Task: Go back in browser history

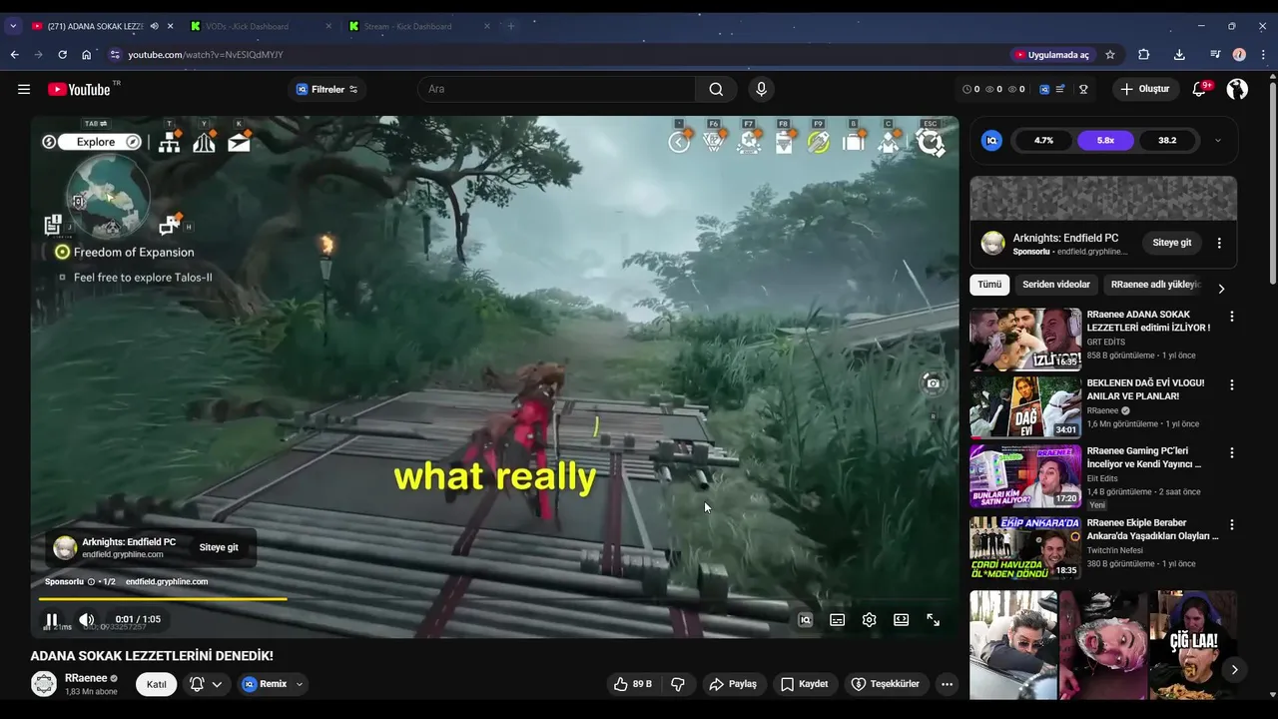Action: (x=14, y=54)
